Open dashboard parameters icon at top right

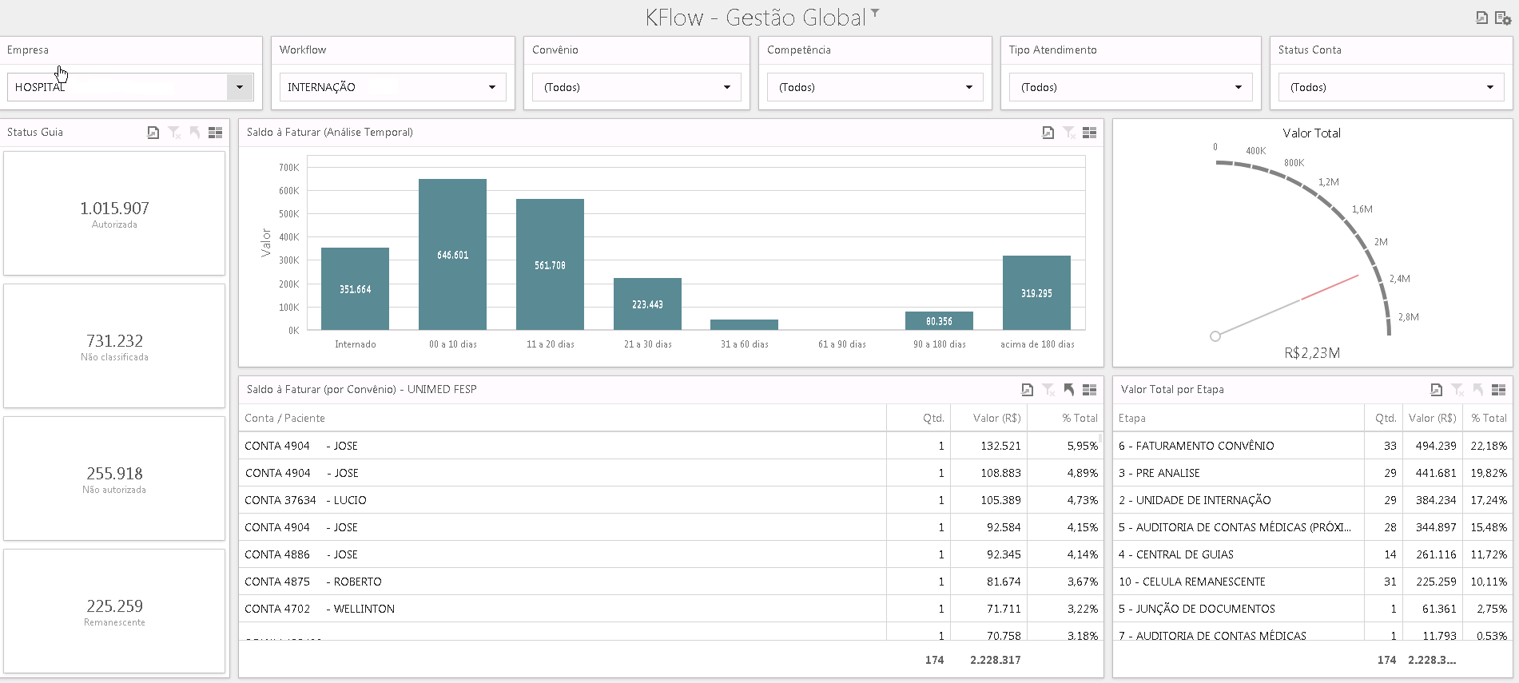(x=1502, y=18)
